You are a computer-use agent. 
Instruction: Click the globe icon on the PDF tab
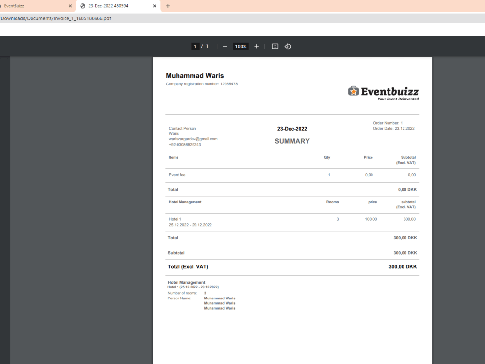(82, 6)
